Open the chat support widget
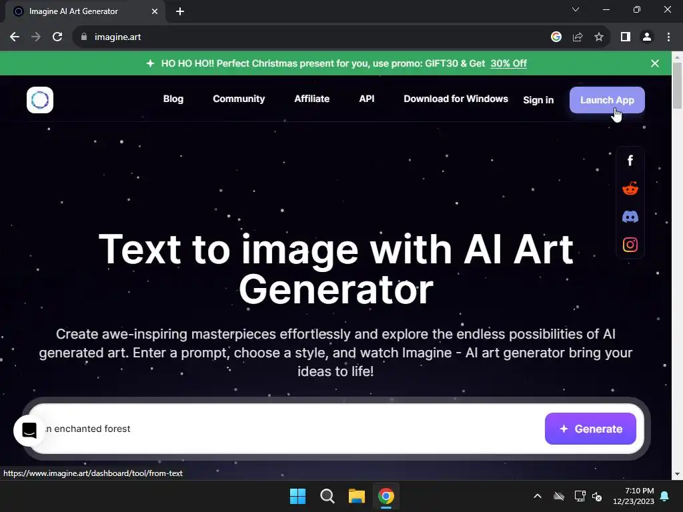The height and width of the screenshot is (512, 683). [x=29, y=431]
